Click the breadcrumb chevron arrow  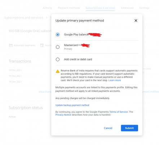point(47,18)
